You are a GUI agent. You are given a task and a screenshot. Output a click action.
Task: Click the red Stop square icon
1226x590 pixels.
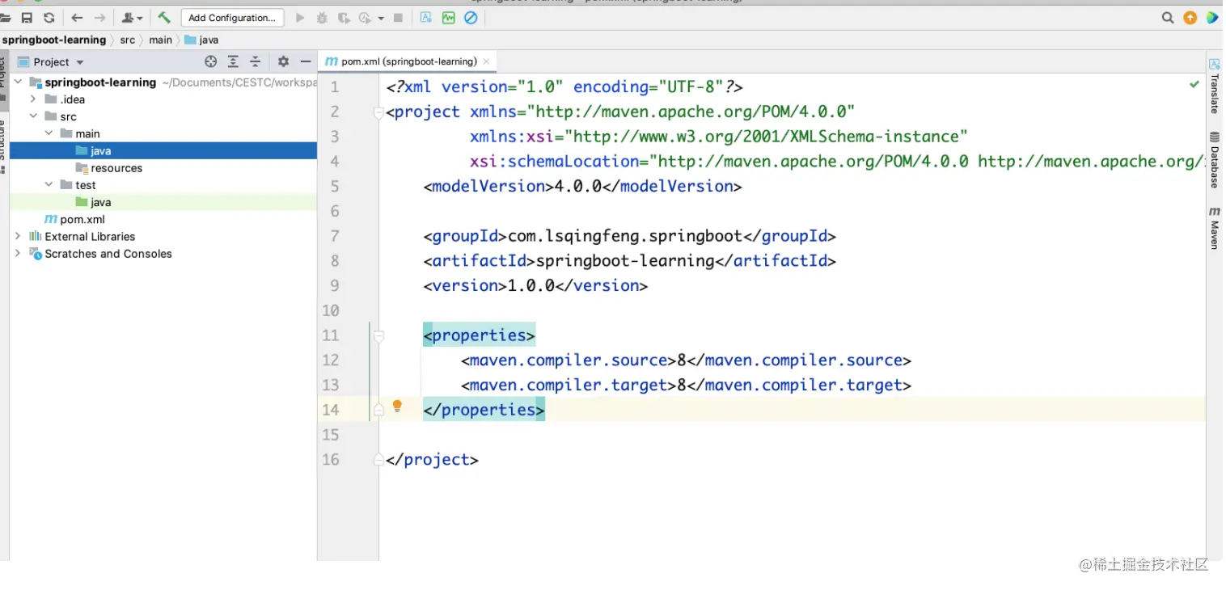coord(398,18)
